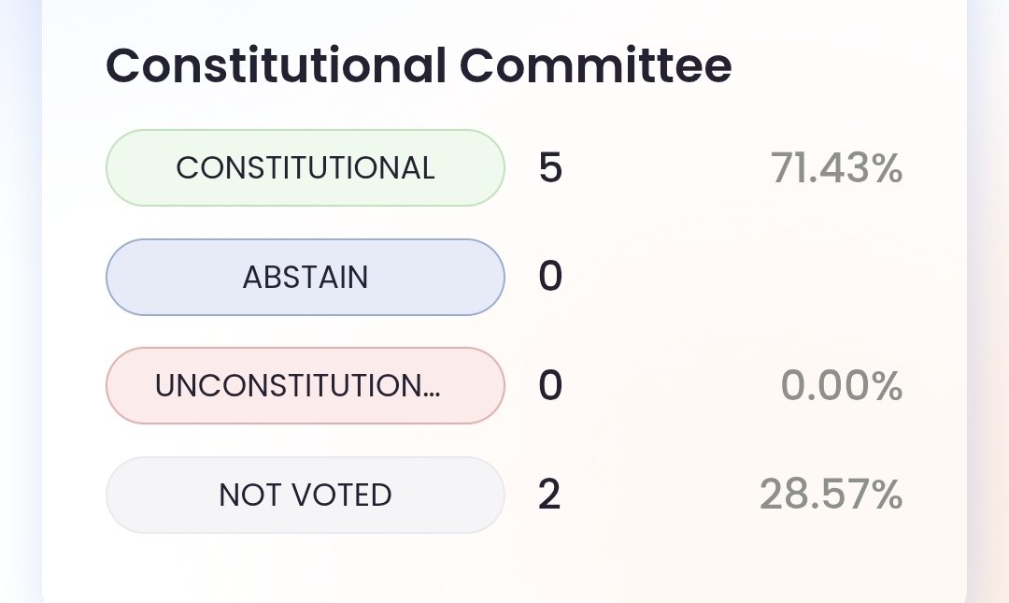This screenshot has width=1009, height=603.
Task: Click the Not Voted count of 2
Action: (550, 495)
